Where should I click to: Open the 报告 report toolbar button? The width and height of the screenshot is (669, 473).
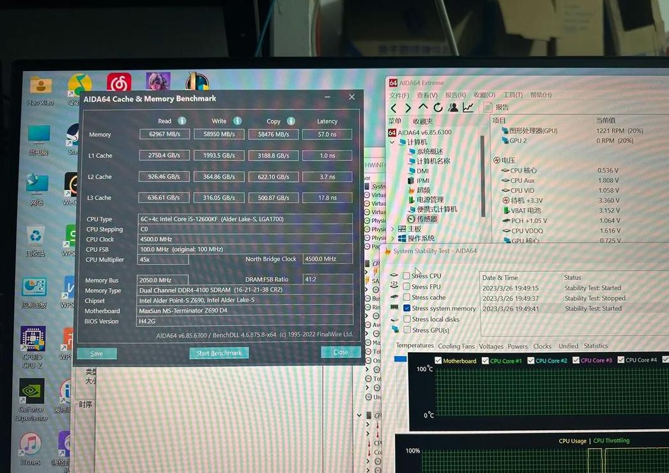(x=497, y=107)
